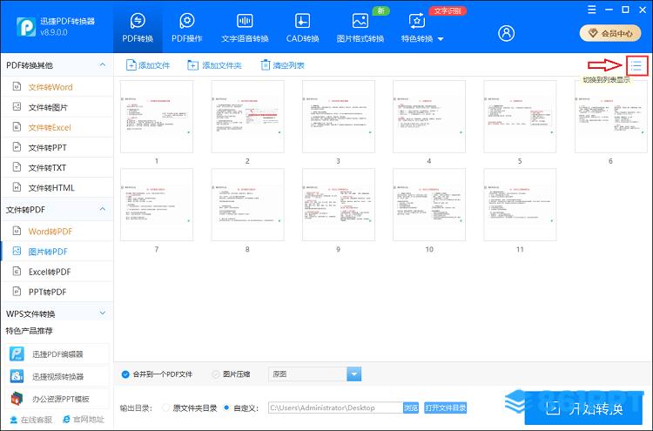653x431 pixels.
Task: Switch to list display view icon
Action: click(x=636, y=65)
